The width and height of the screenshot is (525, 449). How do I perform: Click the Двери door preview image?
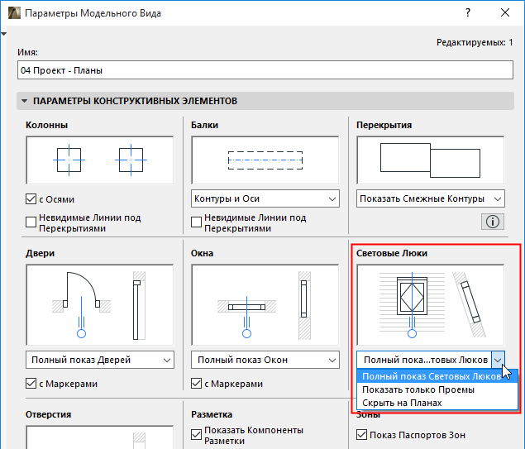pyautogui.click(x=100, y=305)
